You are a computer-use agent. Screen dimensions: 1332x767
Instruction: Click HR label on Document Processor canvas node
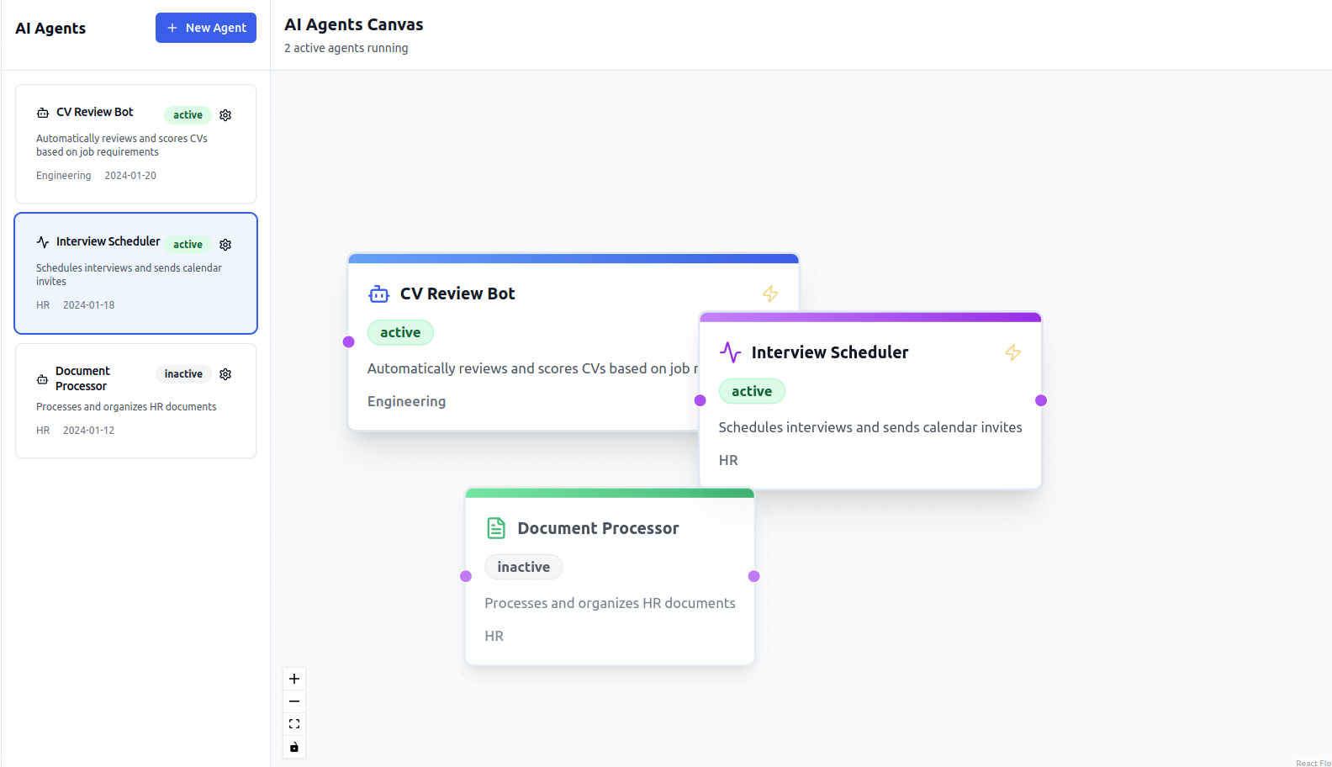click(494, 636)
